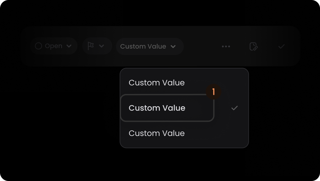Click the Open status circle icon
This screenshot has height=181, width=320.
point(38,46)
